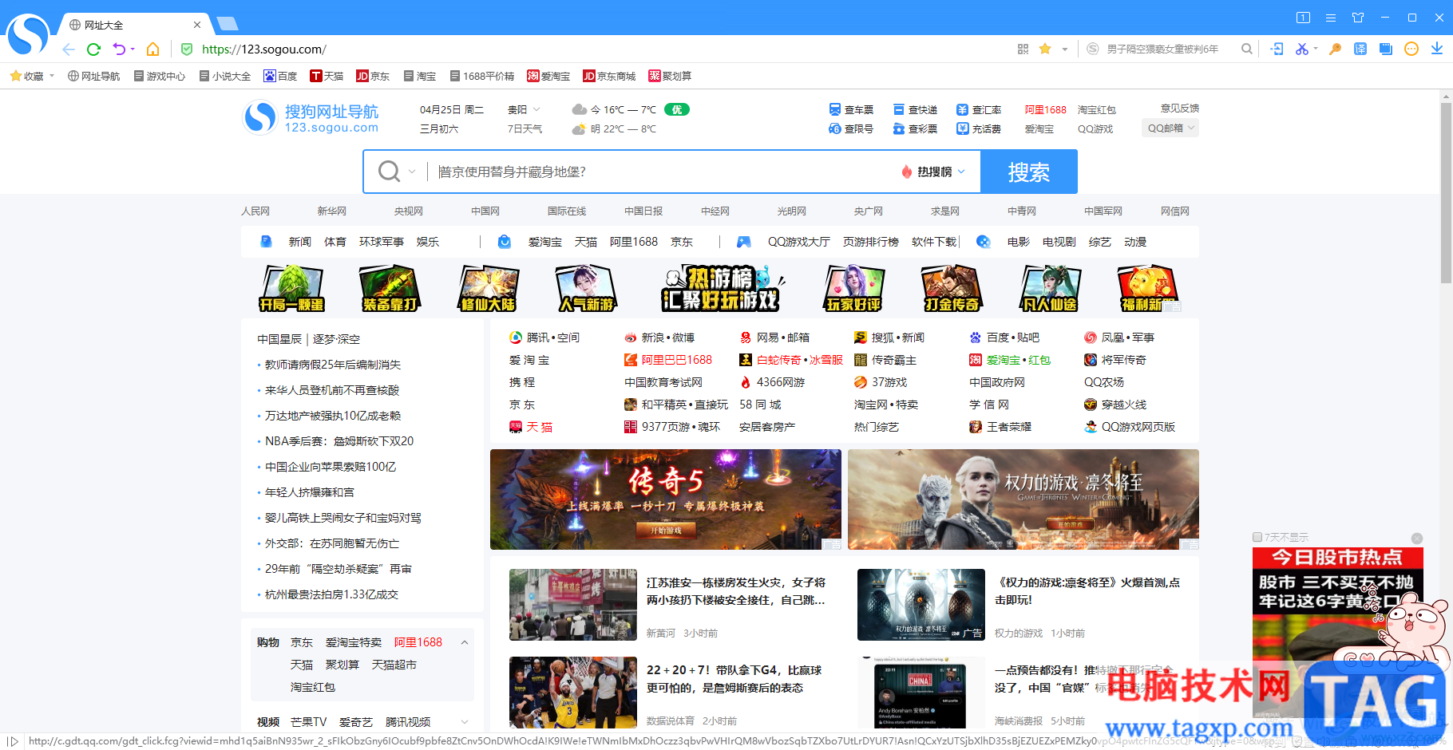Bookmark page with the yellow star
Screen dimensions: 1453x750
pyautogui.click(x=1045, y=49)
